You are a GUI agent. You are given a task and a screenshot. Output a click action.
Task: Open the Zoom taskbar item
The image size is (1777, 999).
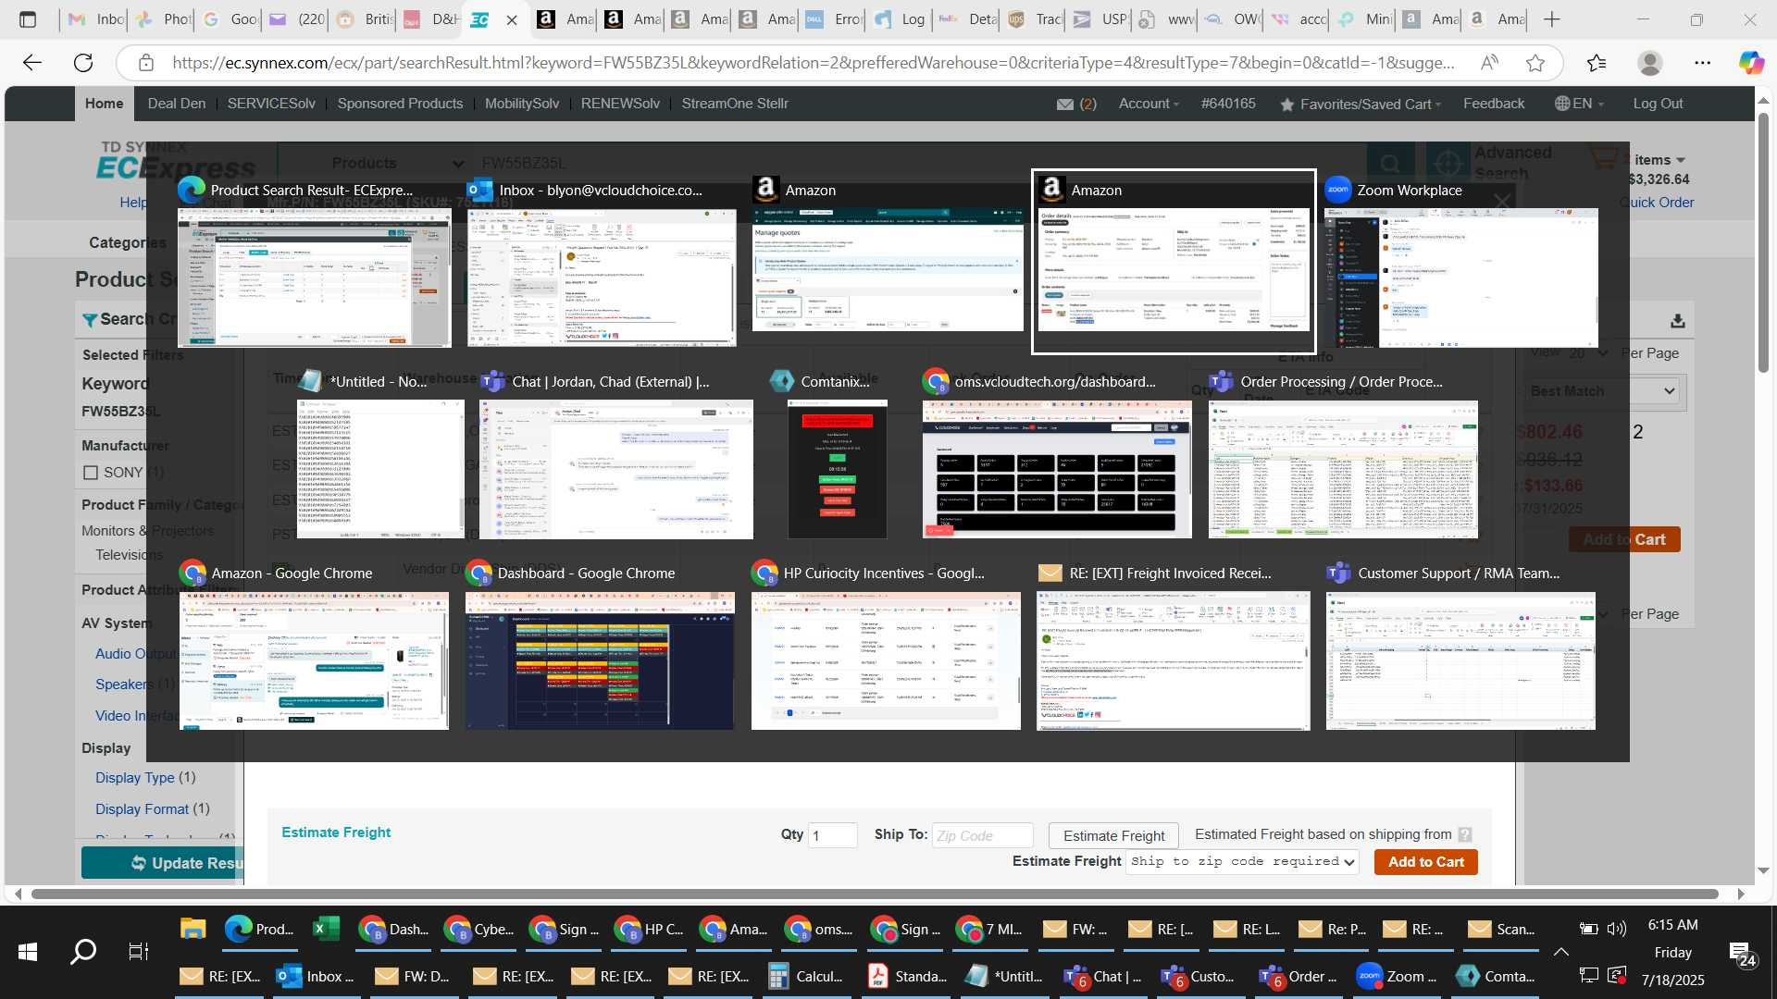click(x=1397, y=976)
